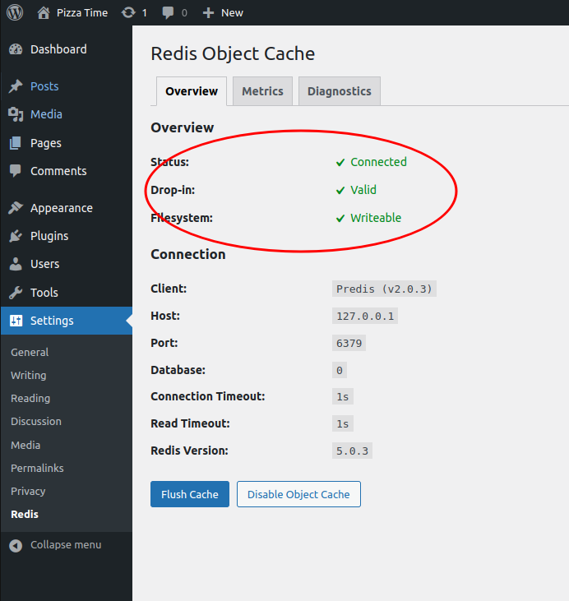Viewport: 569px width, 601px height.
Task: Open the Appearance paintbrush icon
Action: pyautogui.click(x=16, y=208)
